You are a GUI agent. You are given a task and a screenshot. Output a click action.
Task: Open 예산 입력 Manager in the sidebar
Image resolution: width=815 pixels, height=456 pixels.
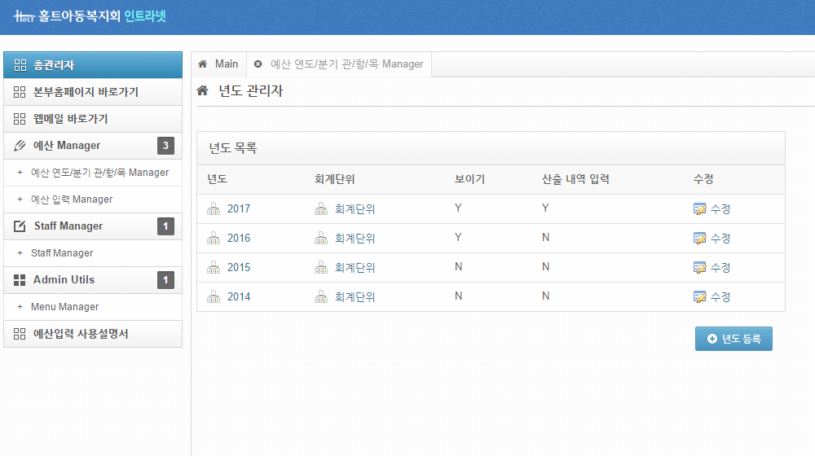(x=72, y=199)
